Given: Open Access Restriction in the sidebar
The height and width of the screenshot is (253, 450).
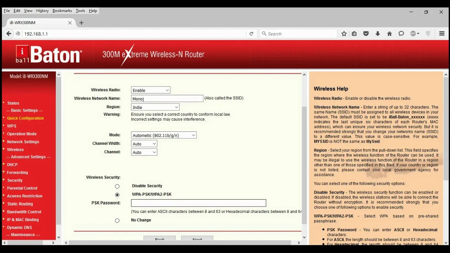Looking at the screenshot, I should [x=25, y=196].
